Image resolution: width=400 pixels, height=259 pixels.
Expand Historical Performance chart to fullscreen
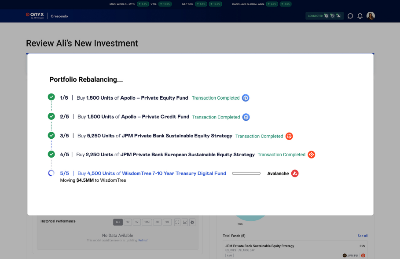pyautogui.click(x=177, y=222)
